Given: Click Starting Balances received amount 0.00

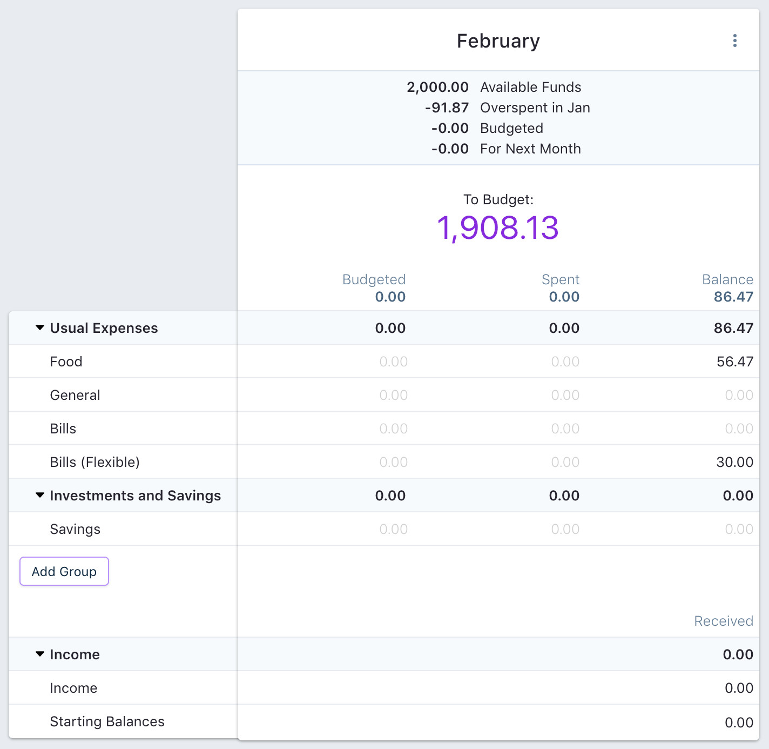Looking at the screenshot, I should [739, 723].
